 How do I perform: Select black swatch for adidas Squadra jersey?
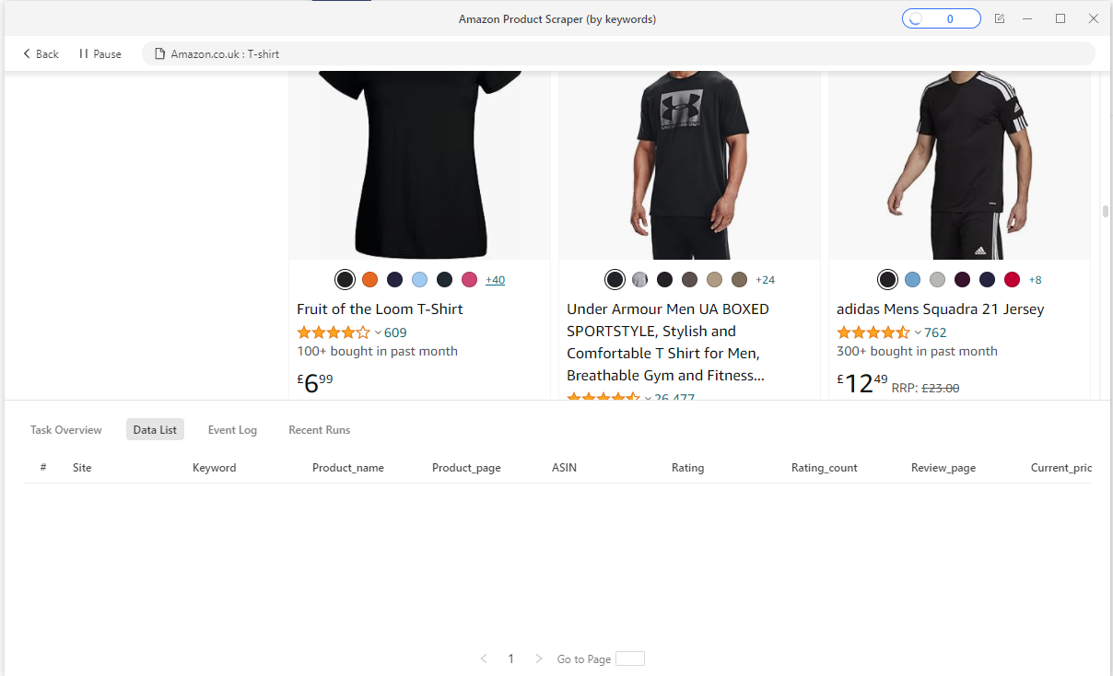[x=887, y=280]
